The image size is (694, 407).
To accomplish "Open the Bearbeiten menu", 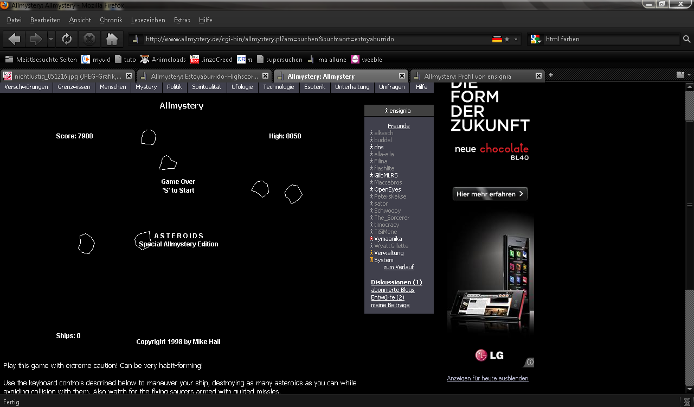I will (x=46, y=20).
